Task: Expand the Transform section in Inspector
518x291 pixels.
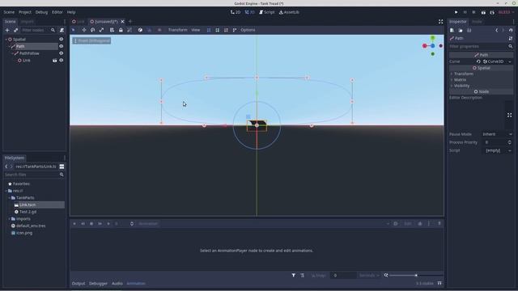Action: coord(463,74)
